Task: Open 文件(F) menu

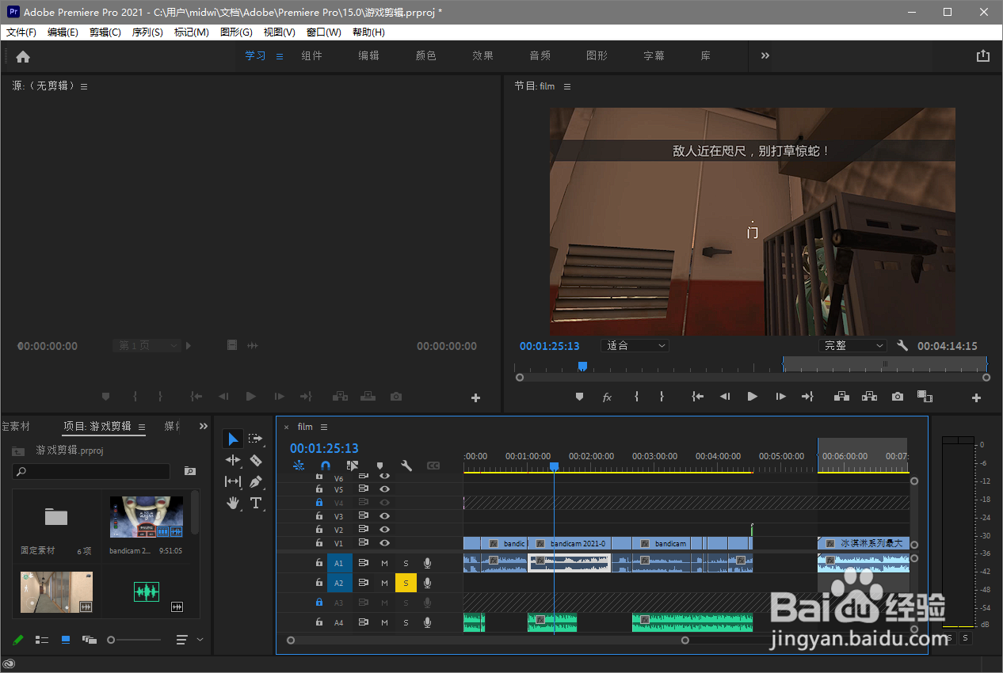Action: coord(21,32)
